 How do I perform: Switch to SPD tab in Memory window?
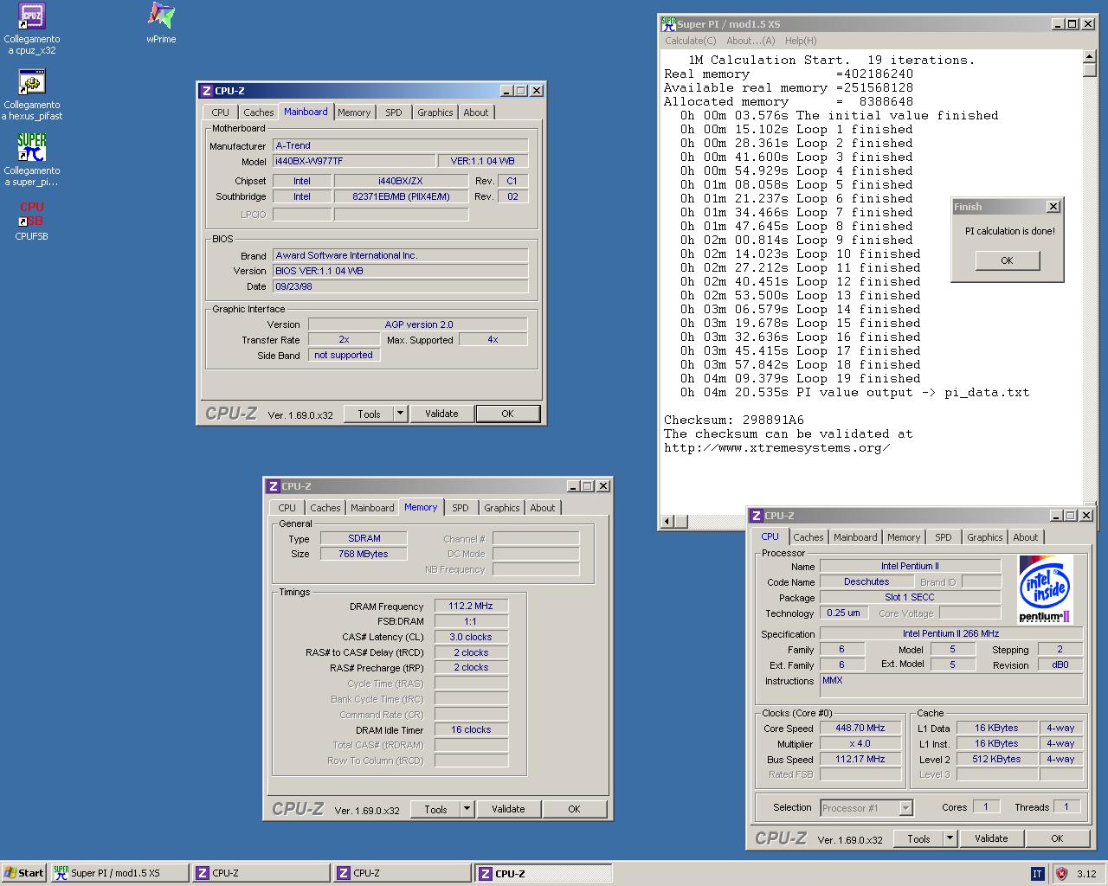click(461, 508)
